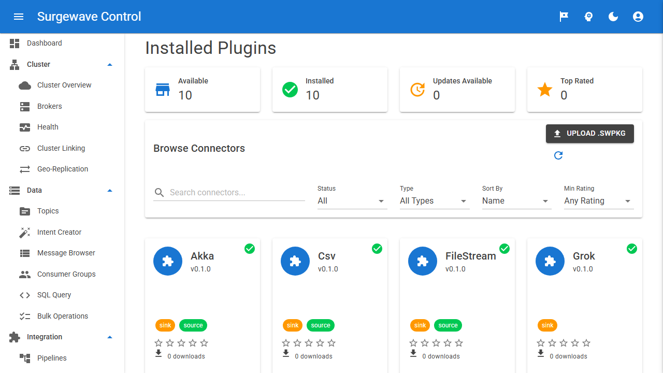
Task: Open the Type filter dropdown
Action: [x=435, y=201]
